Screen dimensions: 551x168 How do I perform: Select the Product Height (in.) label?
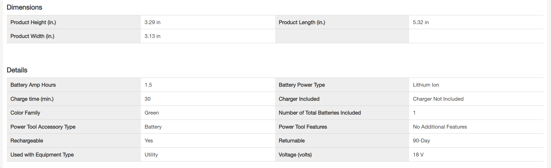33,22
